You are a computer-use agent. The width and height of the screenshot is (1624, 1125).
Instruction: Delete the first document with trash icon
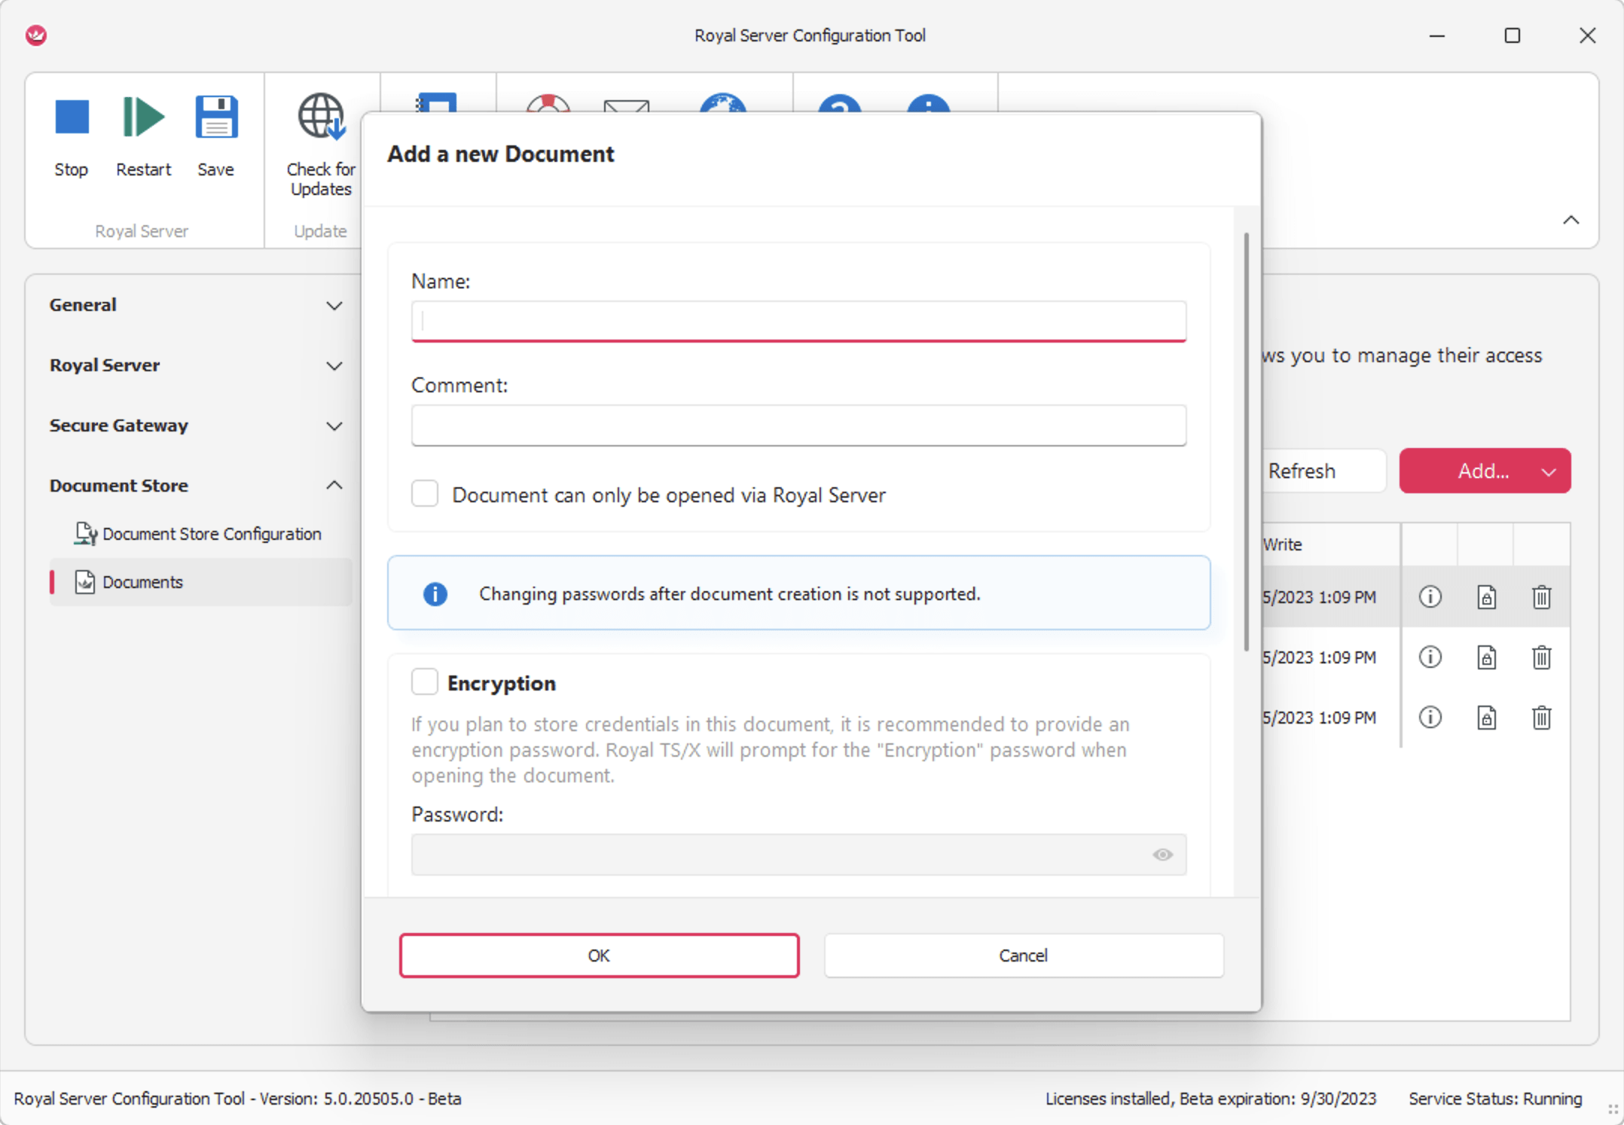(1542, 597)
